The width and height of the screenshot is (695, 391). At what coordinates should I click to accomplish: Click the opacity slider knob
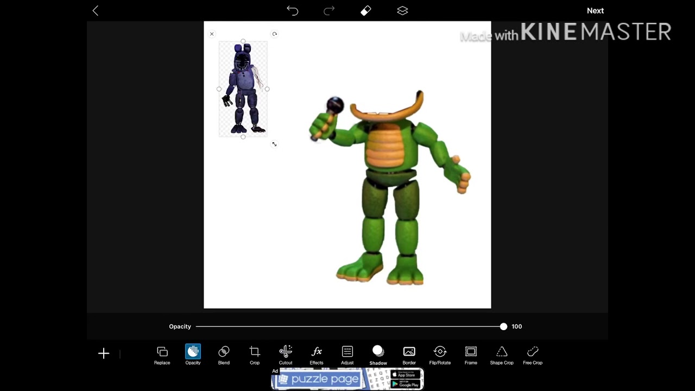point(503,326)
